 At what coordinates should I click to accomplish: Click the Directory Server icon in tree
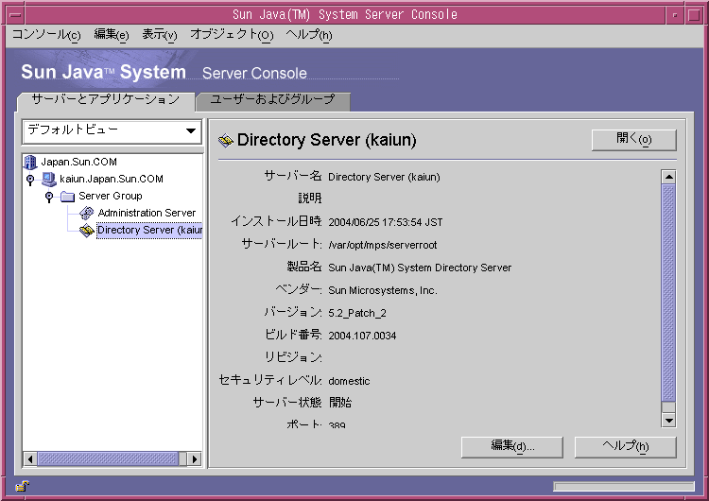[x=86, y=230]
